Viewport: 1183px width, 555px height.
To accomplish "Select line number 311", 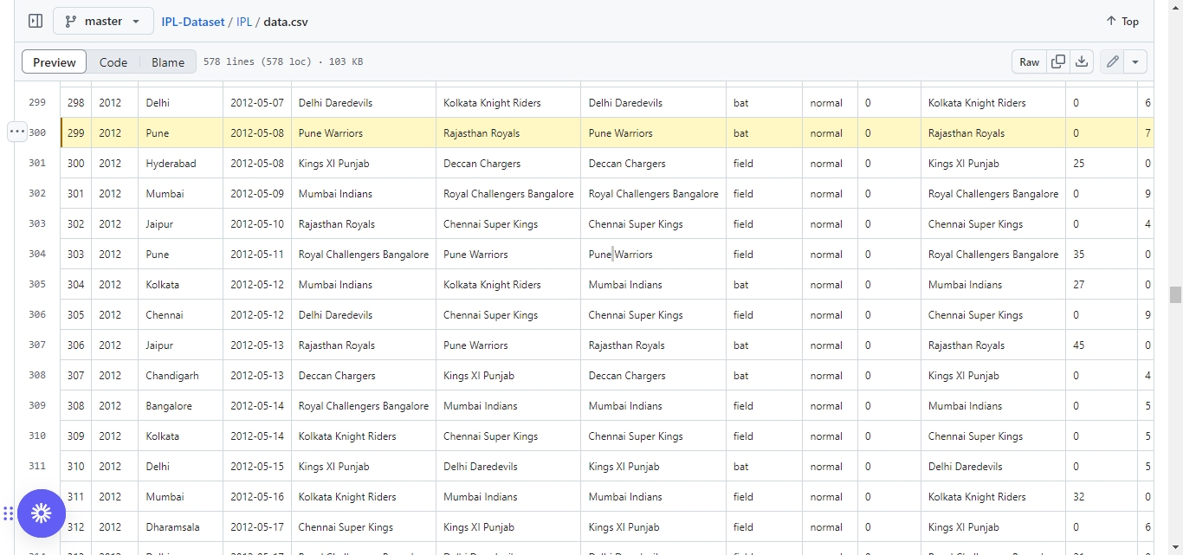I will pos(37,466).
